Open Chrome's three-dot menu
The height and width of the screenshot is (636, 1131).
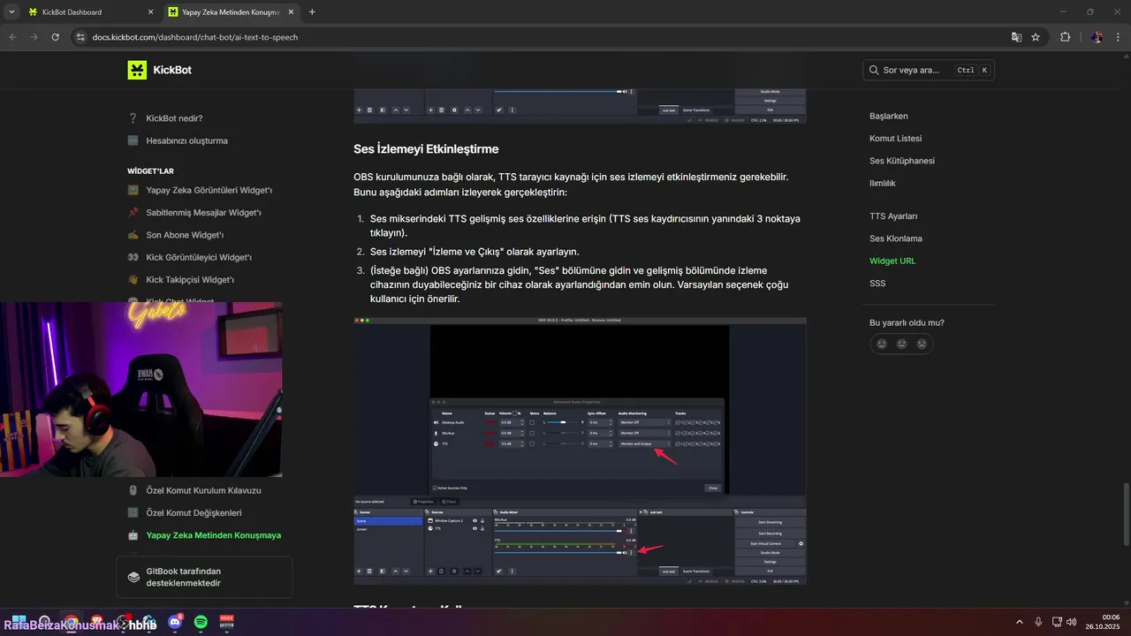point(1117,37)
